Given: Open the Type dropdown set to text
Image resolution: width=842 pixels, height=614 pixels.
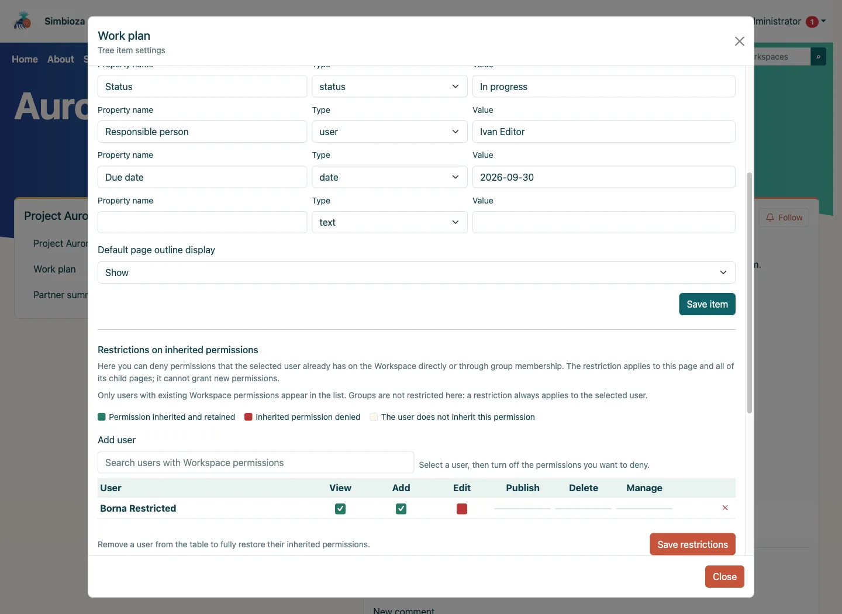Looking at the screenshot, I should pyautogui.click(x=389, y=222).
